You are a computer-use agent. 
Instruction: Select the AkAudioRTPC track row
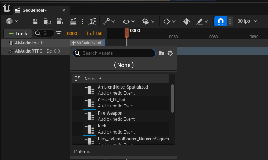click(x=35, y=51)
